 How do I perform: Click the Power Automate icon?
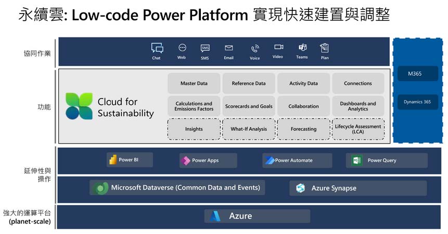(269, 160)
